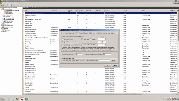The height and width of the screenshot is (101, 179).
Task: Open the View menu
Action: pyautogui.click(x=11, y=3)
